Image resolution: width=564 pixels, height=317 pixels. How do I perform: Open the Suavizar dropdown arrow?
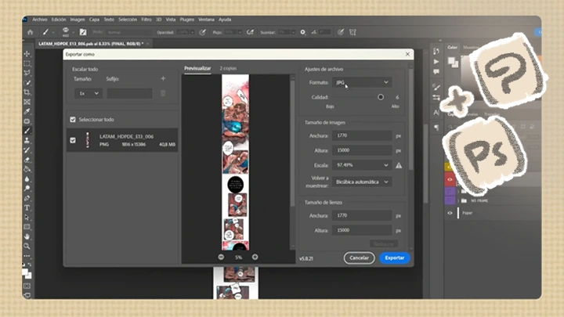click(293, 32)
